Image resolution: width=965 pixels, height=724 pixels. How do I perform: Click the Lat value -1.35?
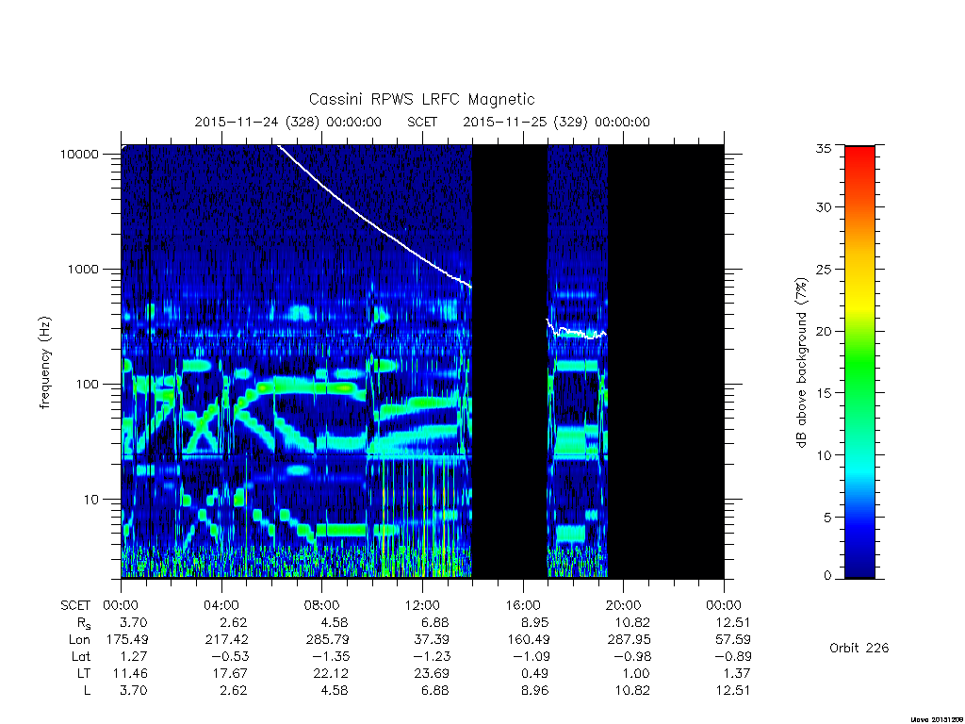(330, 656)
